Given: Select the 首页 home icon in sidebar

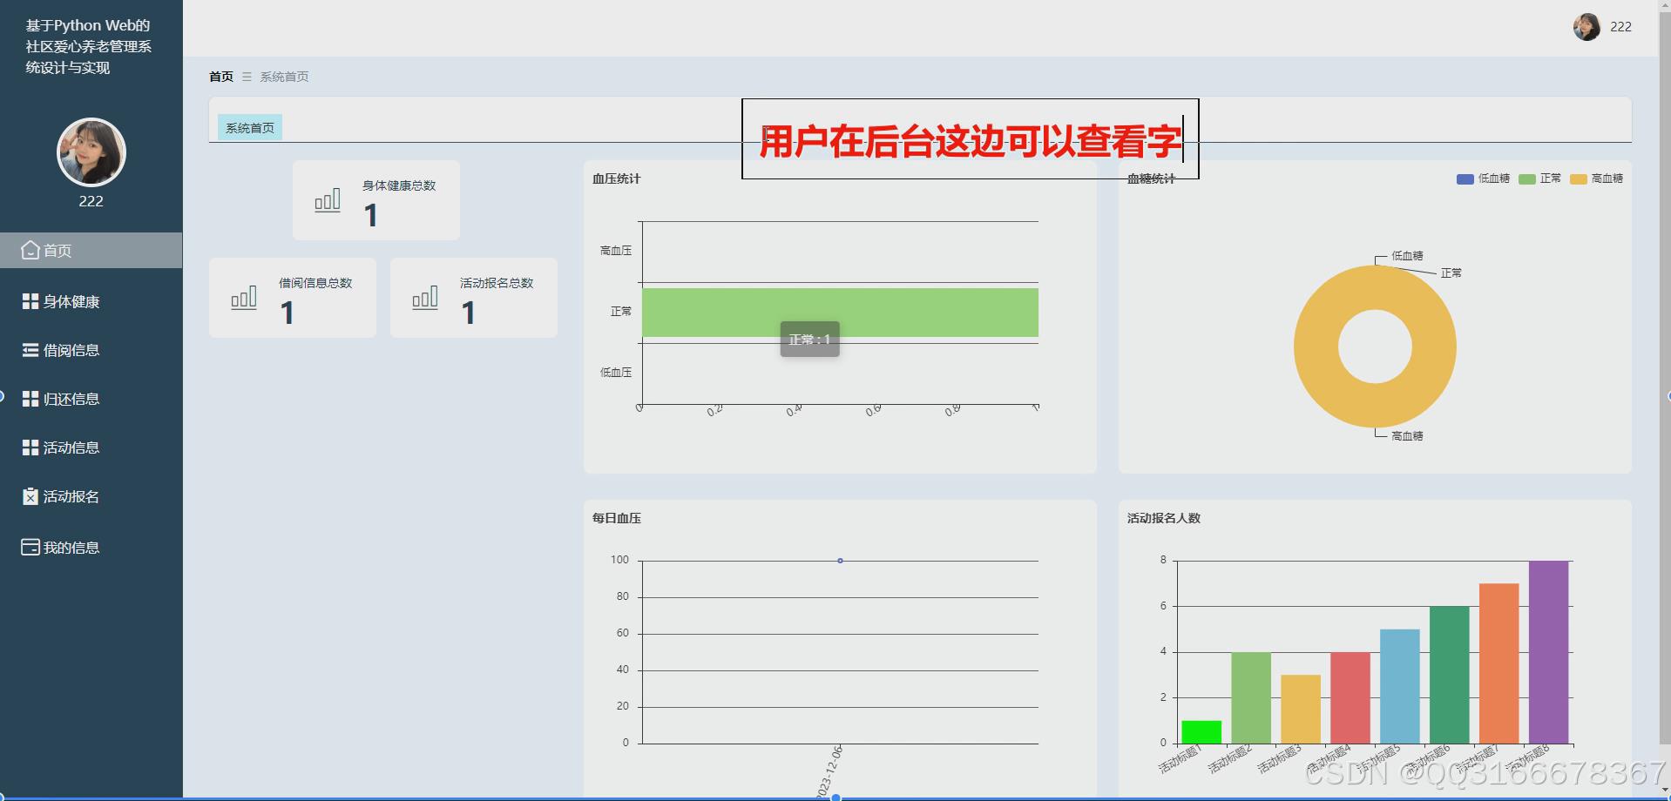Looking at the screenshot, I should click(29, 250).
